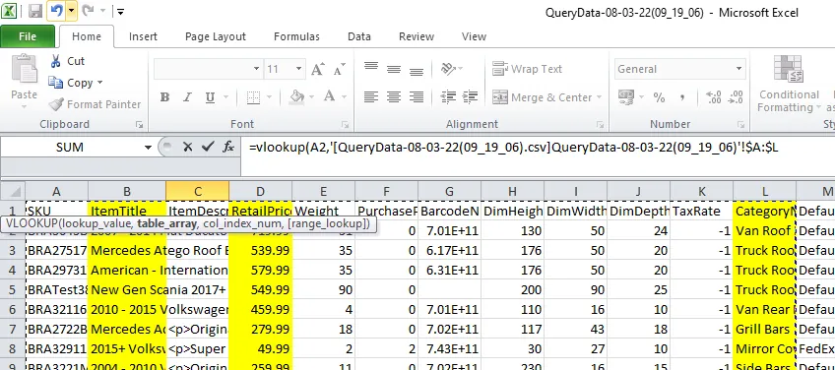This screenshot has height=370, width=835.
Task: Toggle Bold formatting
Action: tap(164, 97)
